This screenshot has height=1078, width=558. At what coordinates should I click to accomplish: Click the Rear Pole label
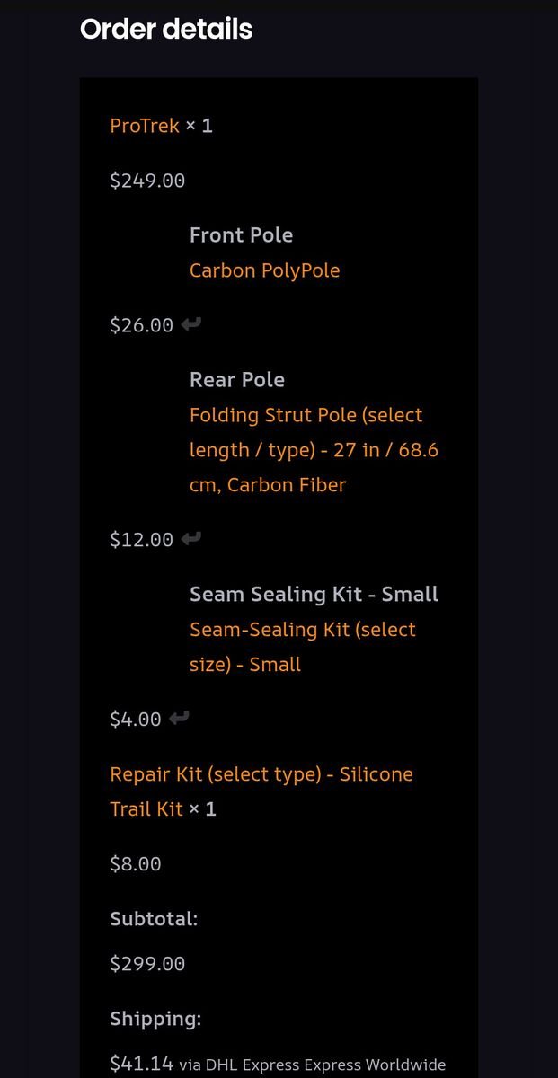pyautogui.click(x=237, y=380)
